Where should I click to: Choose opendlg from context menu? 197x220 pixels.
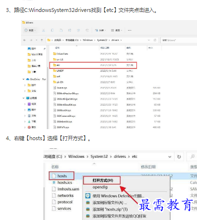tap(100, 187)
